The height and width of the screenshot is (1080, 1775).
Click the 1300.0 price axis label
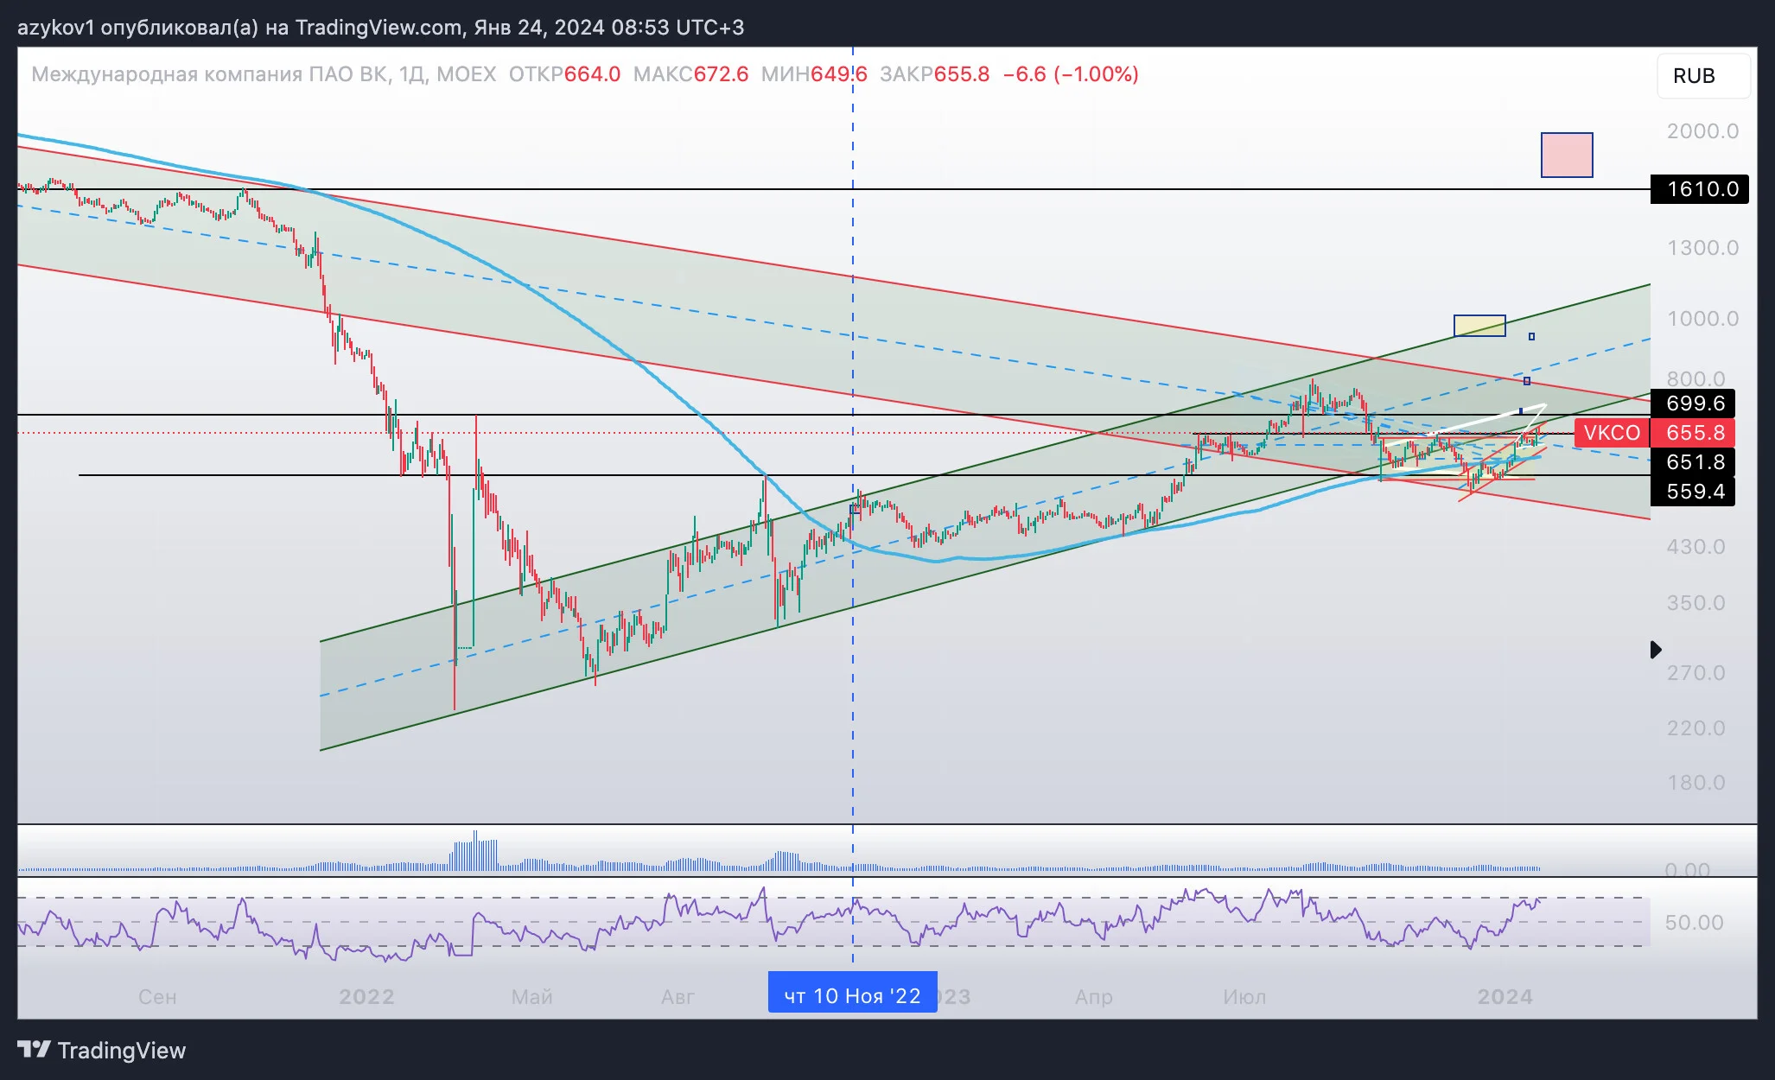pos(1702,248)
